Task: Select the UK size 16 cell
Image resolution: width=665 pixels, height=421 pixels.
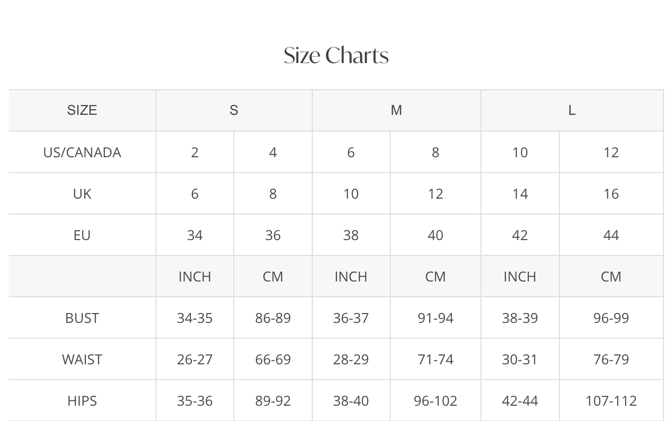Action: (x=611, y=194)
